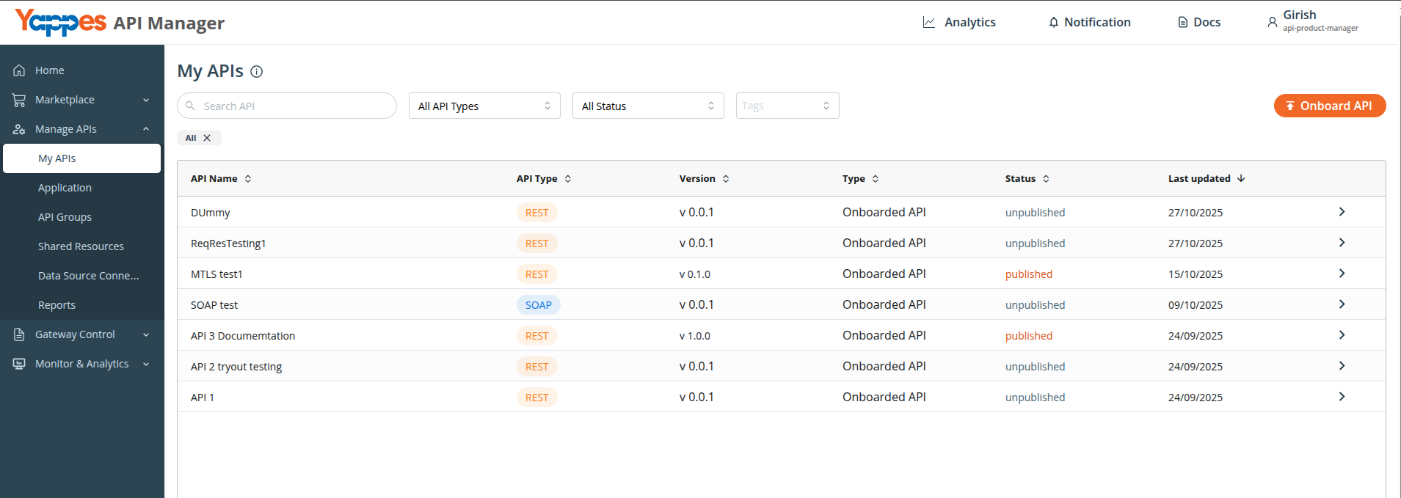Click the v 1.0.0 version cell
The height and width of the screenshot is (498, 1401).
coord(694,336)
